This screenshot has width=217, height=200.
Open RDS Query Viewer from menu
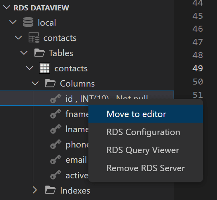tap(145, 150)
